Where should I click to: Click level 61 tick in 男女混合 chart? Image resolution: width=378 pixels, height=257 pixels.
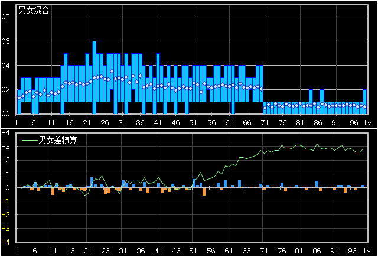[x=229, y=123]
